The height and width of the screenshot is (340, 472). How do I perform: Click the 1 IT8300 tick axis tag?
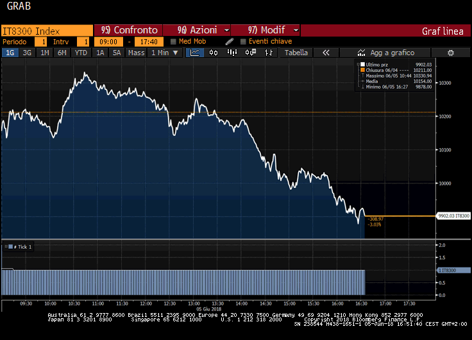click(453, 271)
